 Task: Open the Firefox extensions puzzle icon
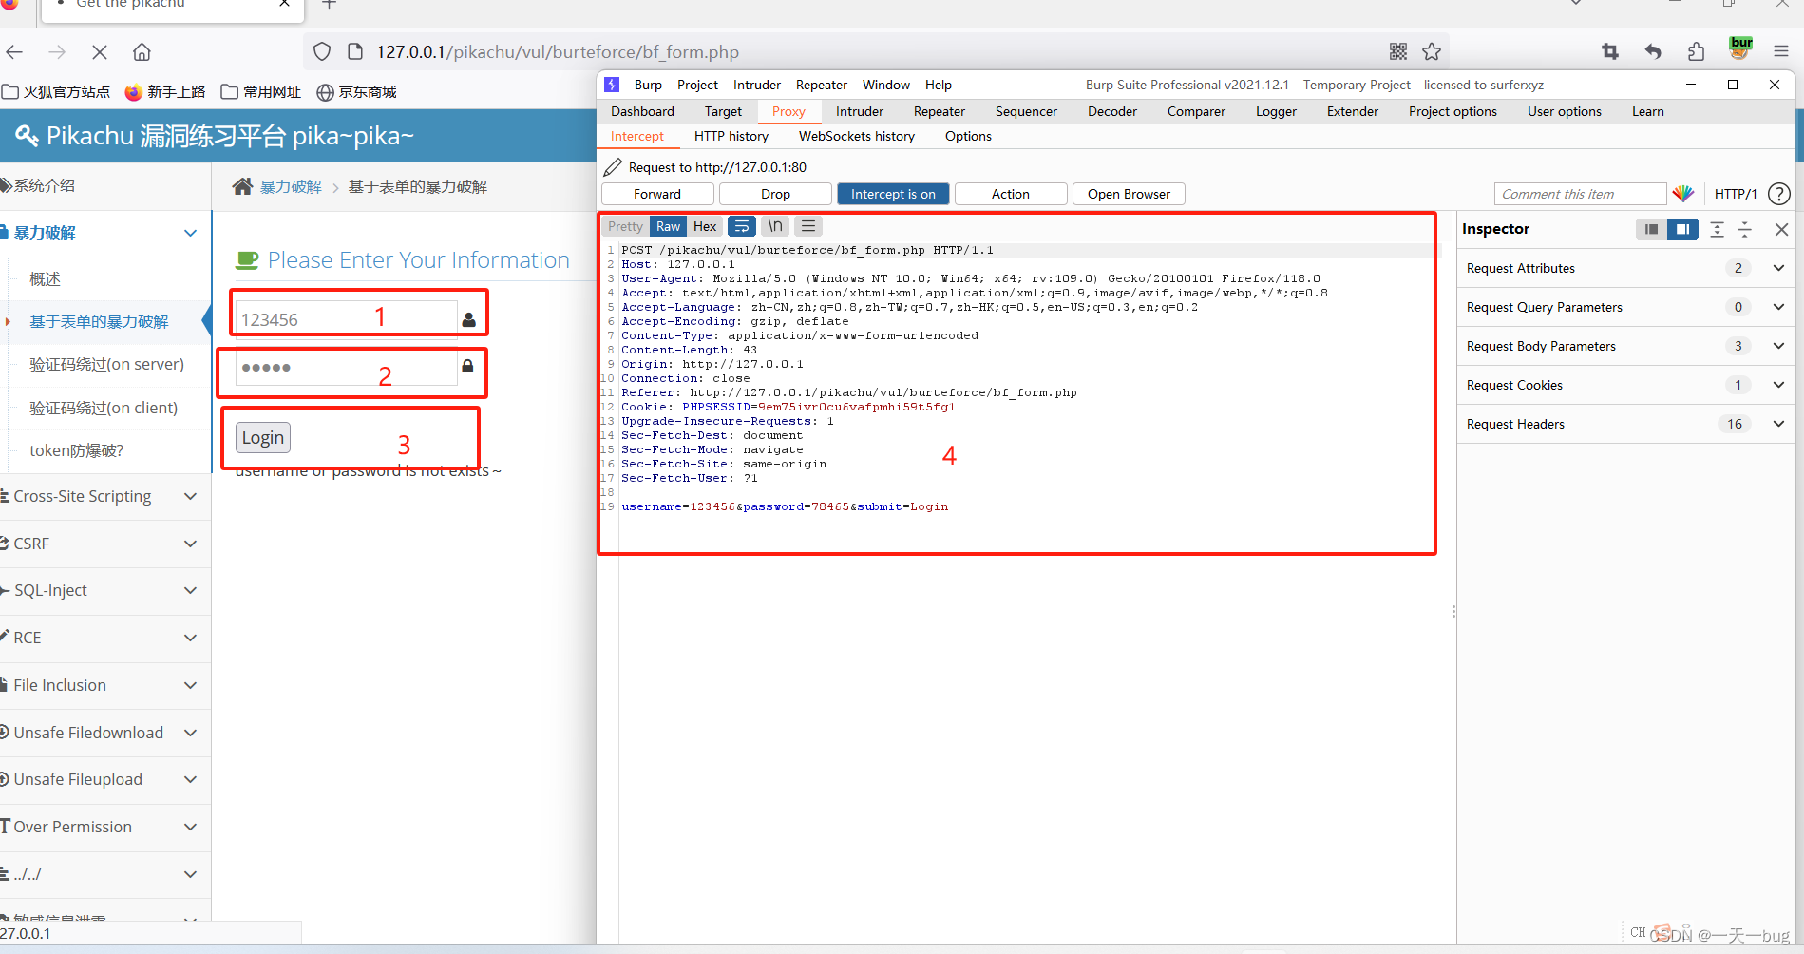[x=1697, y=51]
